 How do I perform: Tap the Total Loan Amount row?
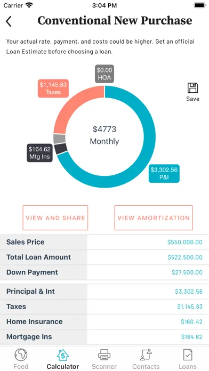(x=104, y=257)
